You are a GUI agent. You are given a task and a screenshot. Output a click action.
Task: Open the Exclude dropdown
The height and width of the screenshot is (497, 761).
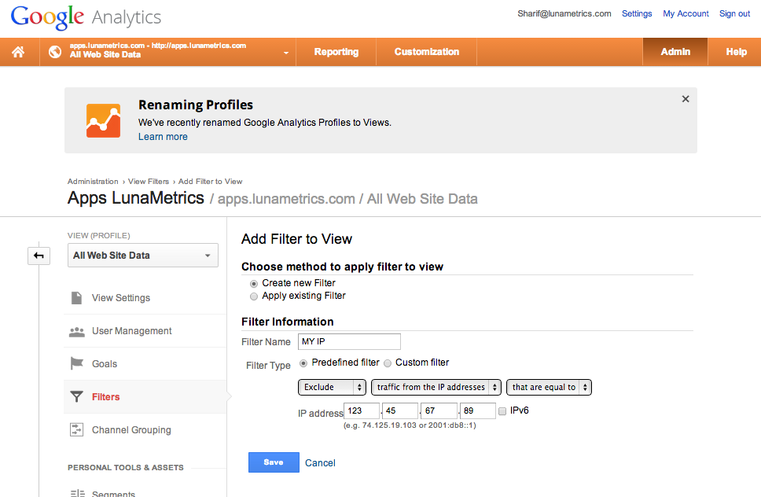(x=332, y=388)
